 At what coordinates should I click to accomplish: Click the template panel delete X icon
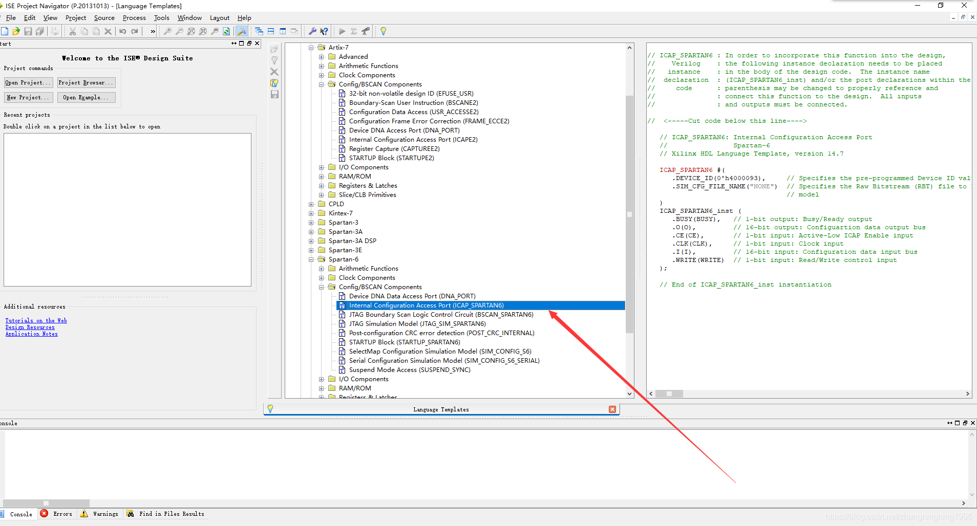[274, 72]
